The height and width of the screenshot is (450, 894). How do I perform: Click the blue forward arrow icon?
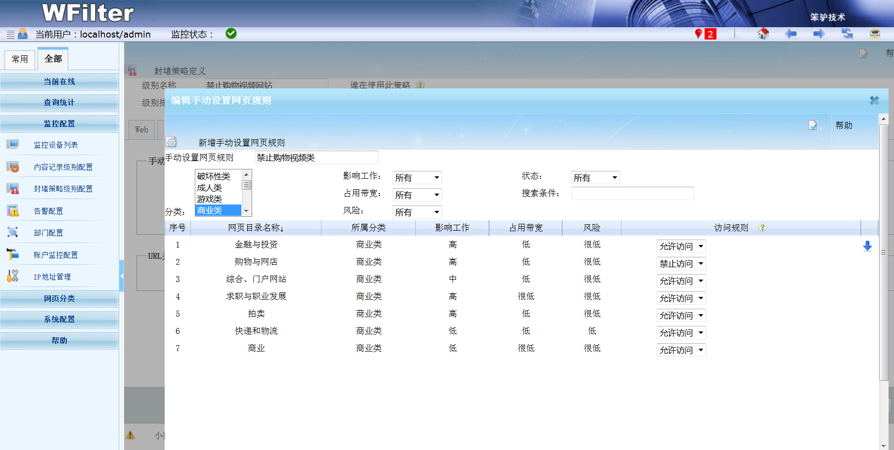819,34
